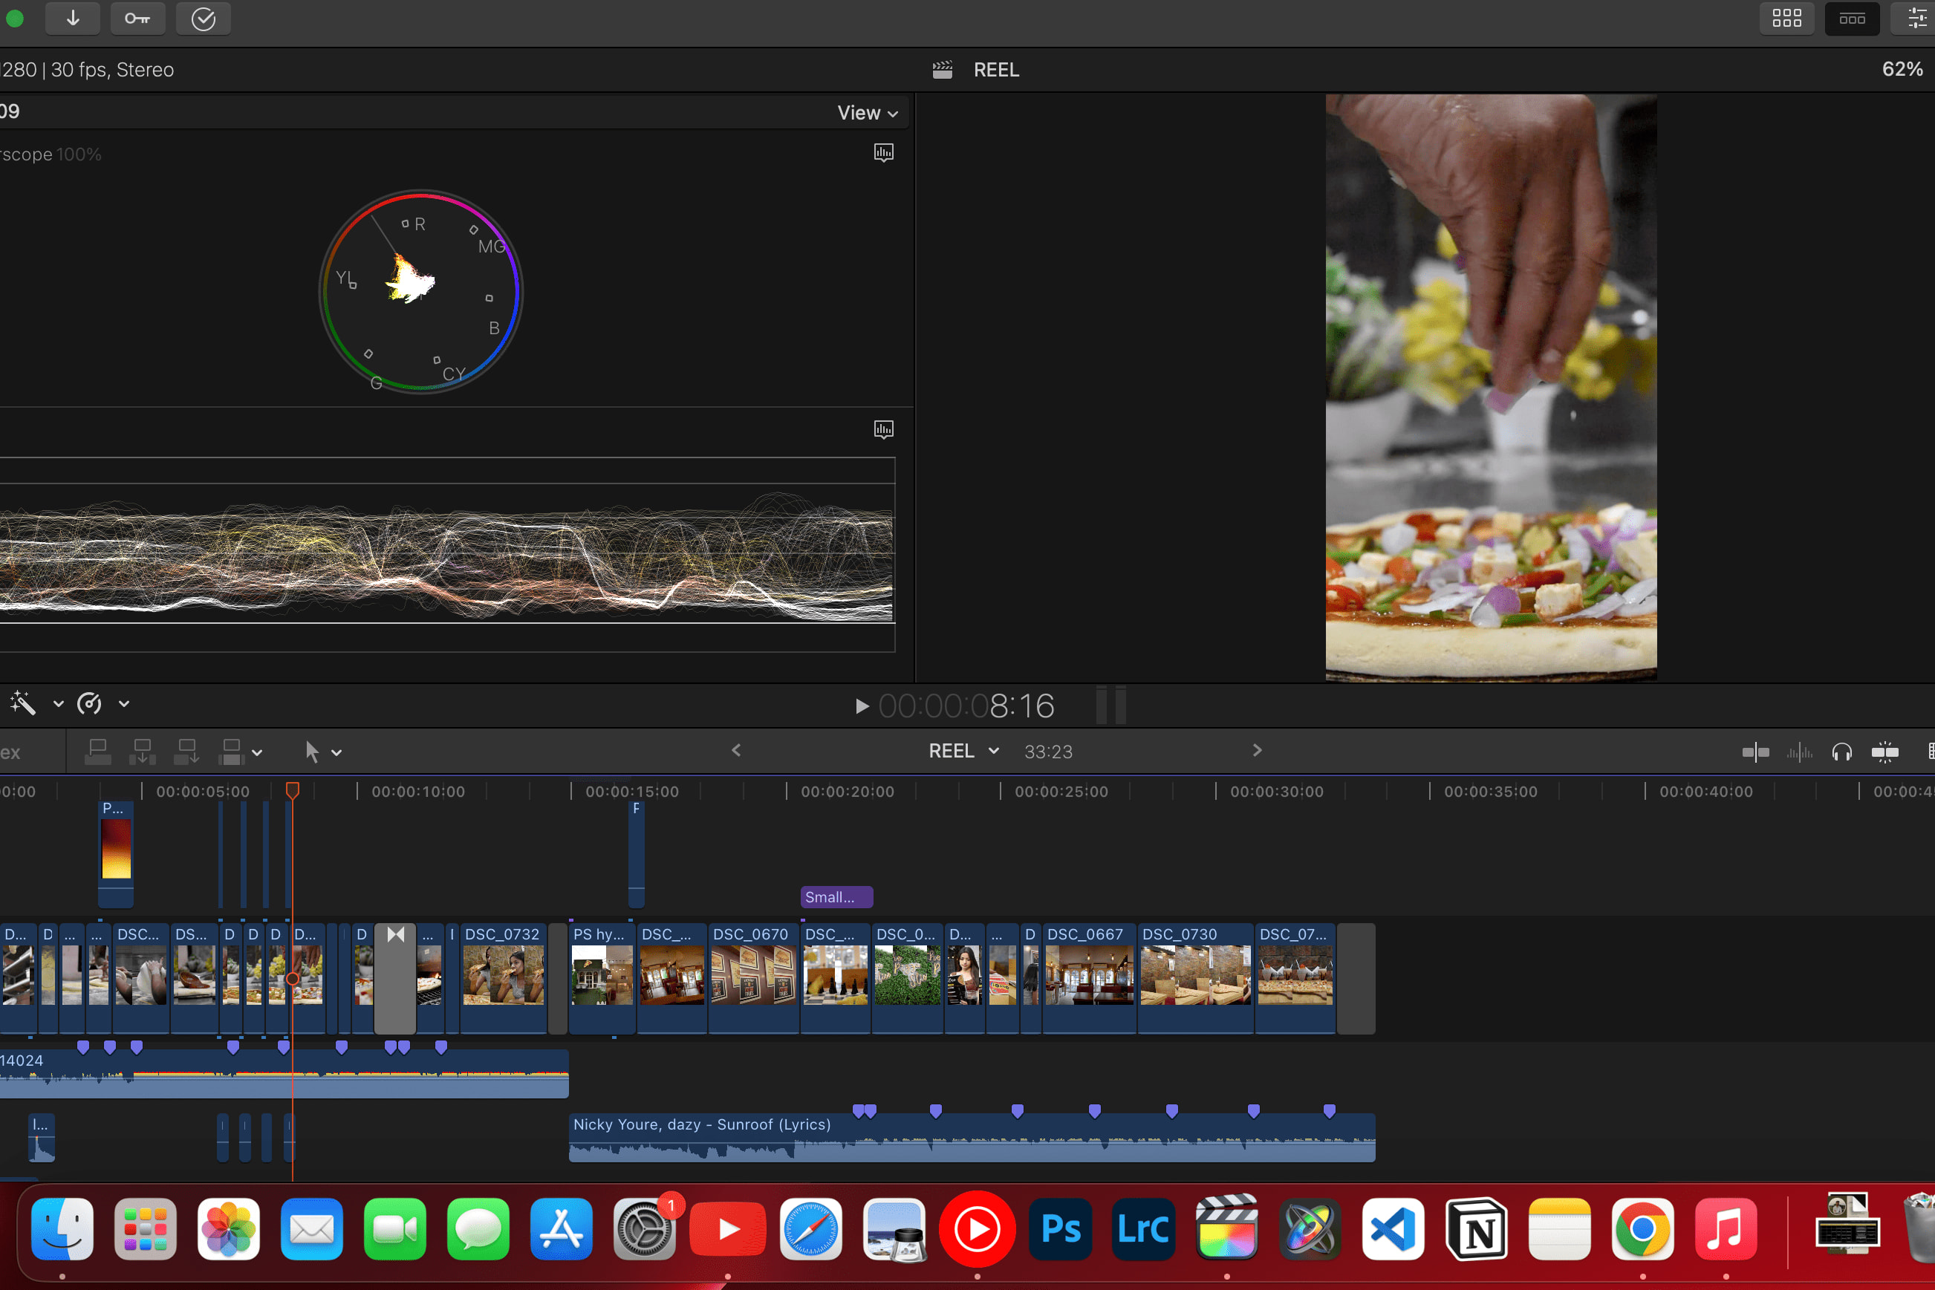Click the Small... purple title clip

pos(835,896)
